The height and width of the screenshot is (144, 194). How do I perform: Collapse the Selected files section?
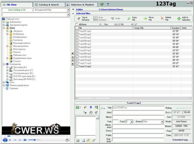tap(73, 14)
